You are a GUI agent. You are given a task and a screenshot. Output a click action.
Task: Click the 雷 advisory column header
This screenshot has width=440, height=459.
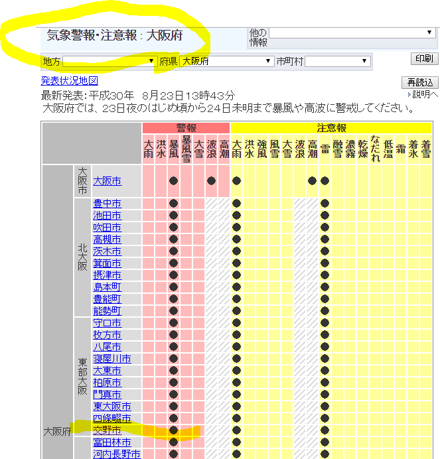(325, 149)
